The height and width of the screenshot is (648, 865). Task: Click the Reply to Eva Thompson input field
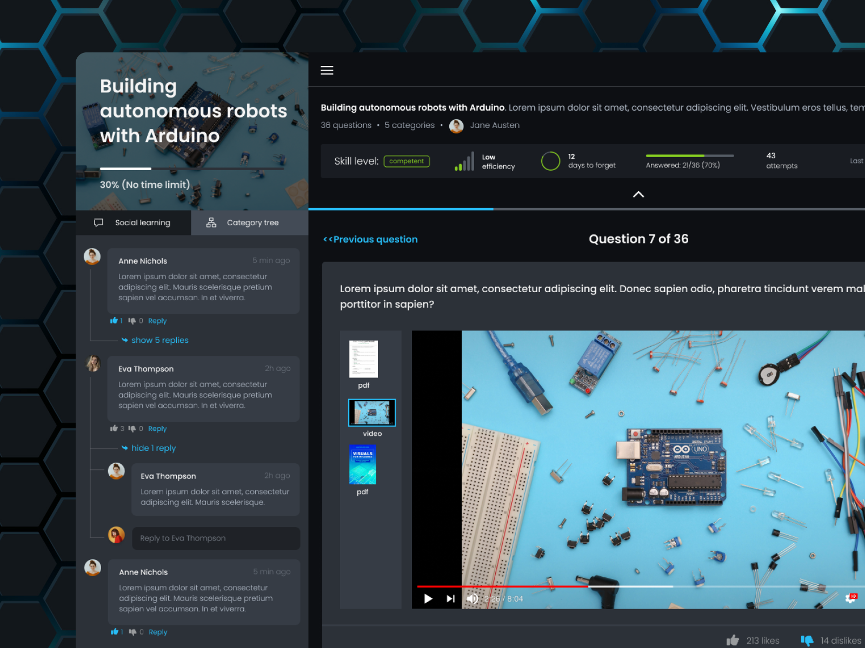tap(215, 538)
